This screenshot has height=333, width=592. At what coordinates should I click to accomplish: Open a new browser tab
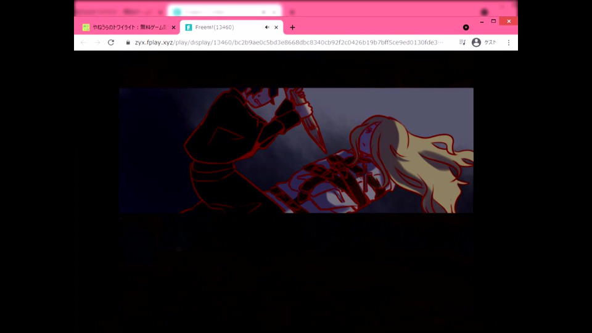292,28
